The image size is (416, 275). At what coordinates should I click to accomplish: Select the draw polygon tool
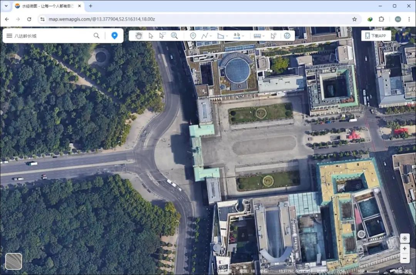(220, 36)
